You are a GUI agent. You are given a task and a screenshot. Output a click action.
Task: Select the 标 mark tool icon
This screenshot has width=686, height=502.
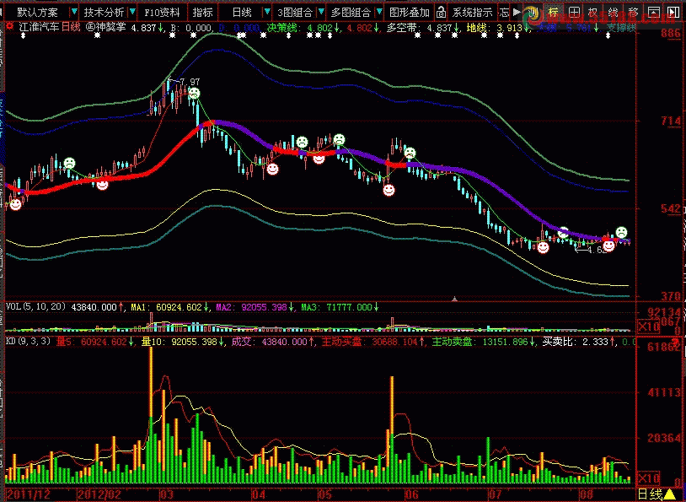point(553,13)
